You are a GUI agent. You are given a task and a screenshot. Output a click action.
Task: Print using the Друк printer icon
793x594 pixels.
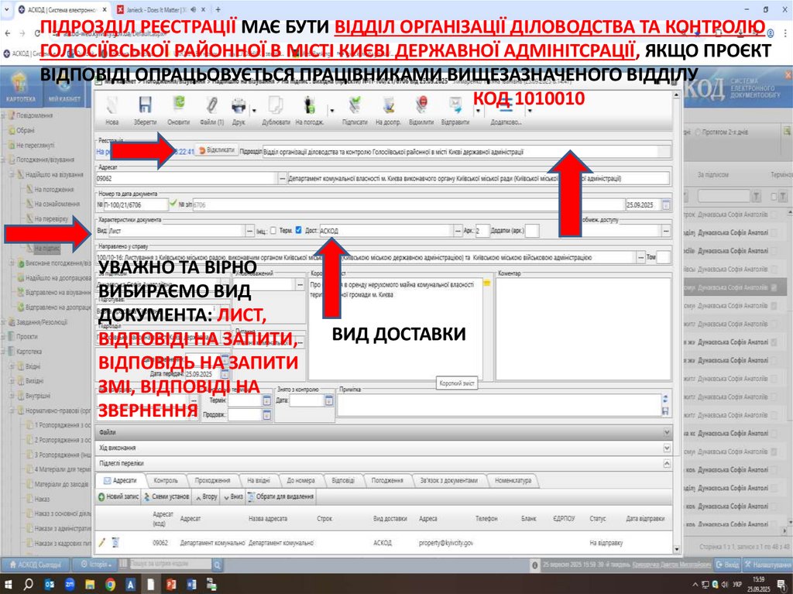point(238,105)
